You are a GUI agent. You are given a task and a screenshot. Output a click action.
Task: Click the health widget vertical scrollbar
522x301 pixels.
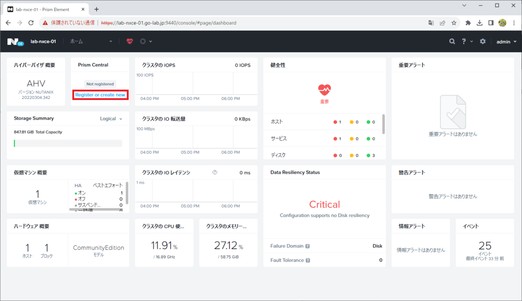383,124
